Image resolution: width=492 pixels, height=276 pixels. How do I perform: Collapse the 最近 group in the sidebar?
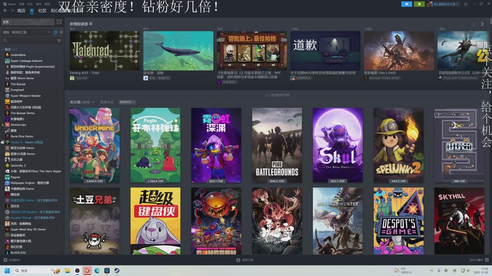click(3, 50)
